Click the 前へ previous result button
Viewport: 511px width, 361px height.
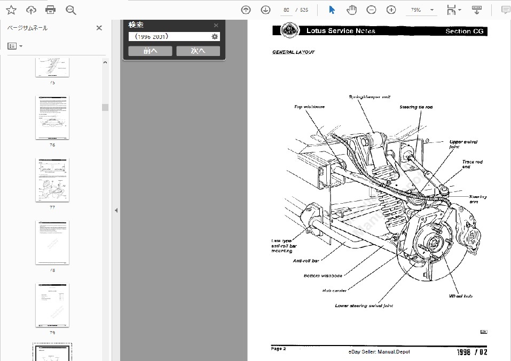150,51
